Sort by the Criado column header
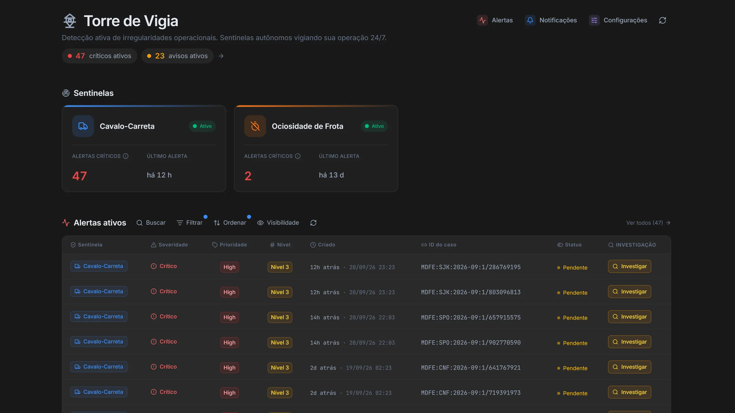This screenshot has width=735, height=413. click(323, 245)
